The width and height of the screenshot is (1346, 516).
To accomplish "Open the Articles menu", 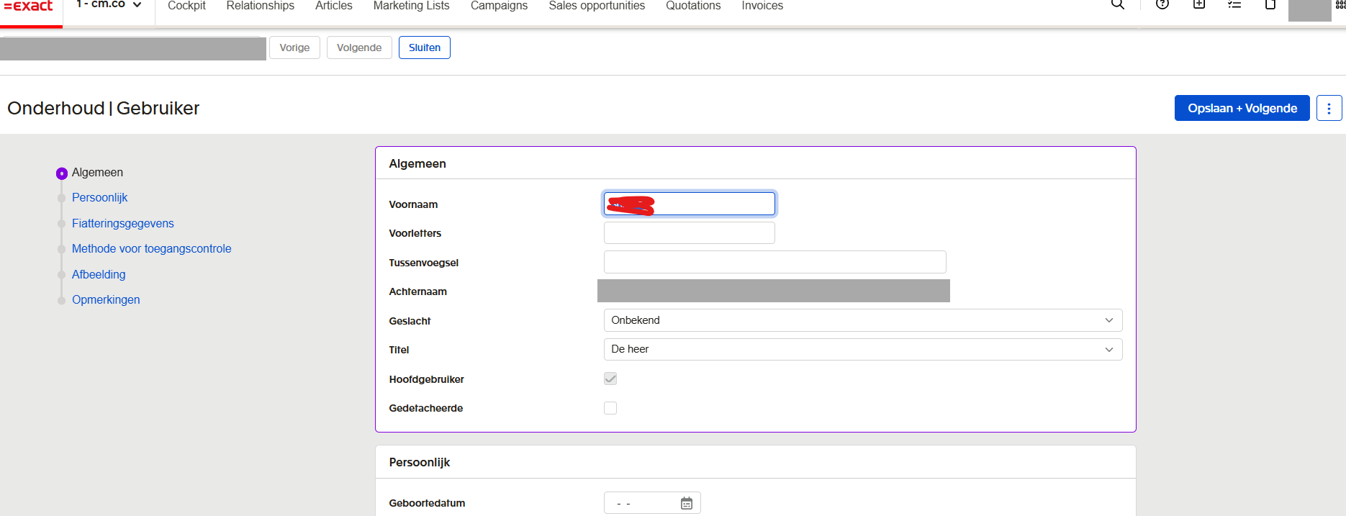I will tap(334, 6).
